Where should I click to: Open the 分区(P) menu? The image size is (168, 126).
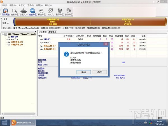click(x=22, y=5)
